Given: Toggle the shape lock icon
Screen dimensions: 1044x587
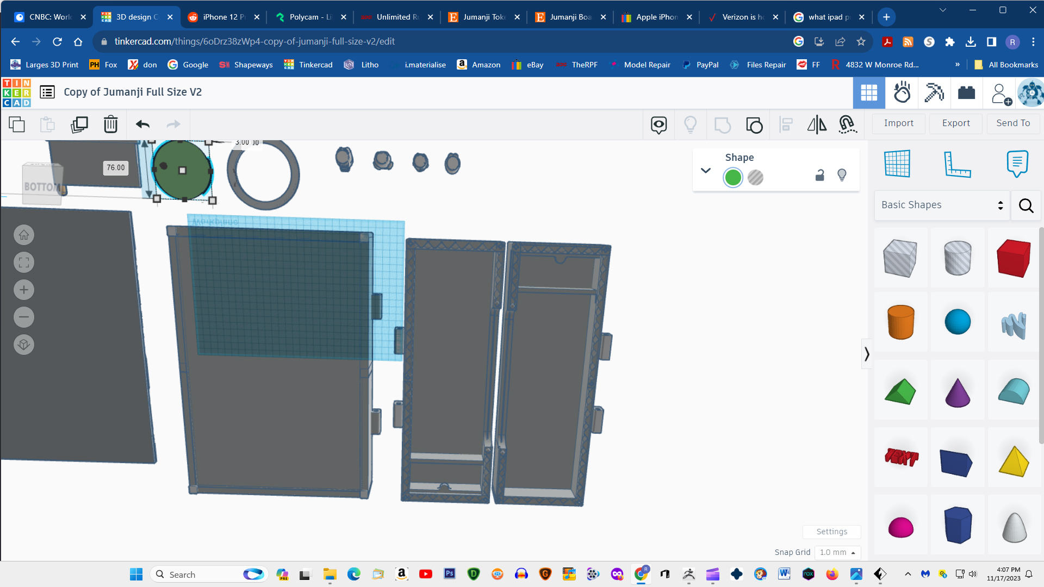Looking at the screenshot, I should click(820, 175).
